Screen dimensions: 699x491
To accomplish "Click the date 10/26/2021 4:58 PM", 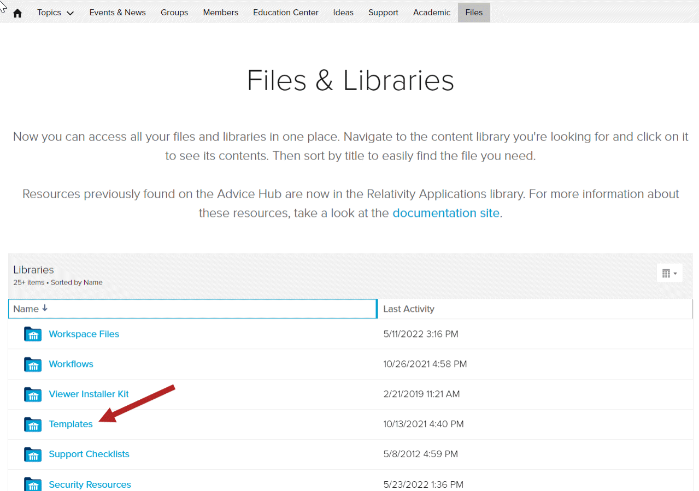I will point(425,364).
